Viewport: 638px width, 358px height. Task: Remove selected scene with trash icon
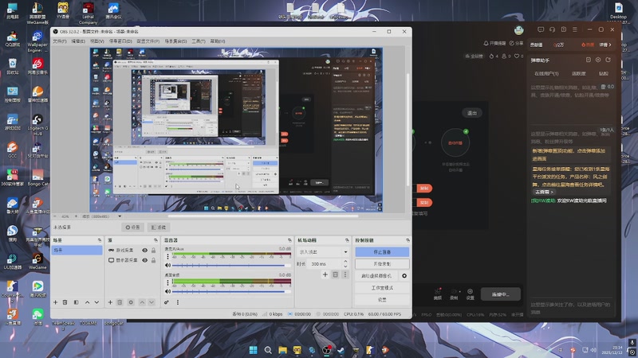[x=65, y=302]
